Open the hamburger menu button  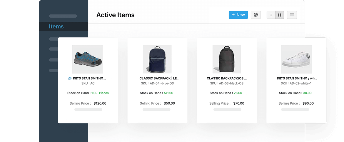pyautogui.click(x=292, y=15)
